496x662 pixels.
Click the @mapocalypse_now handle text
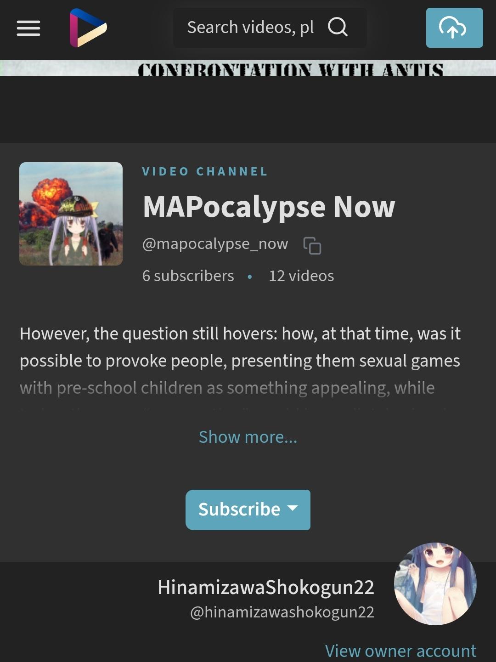[215, 243]
